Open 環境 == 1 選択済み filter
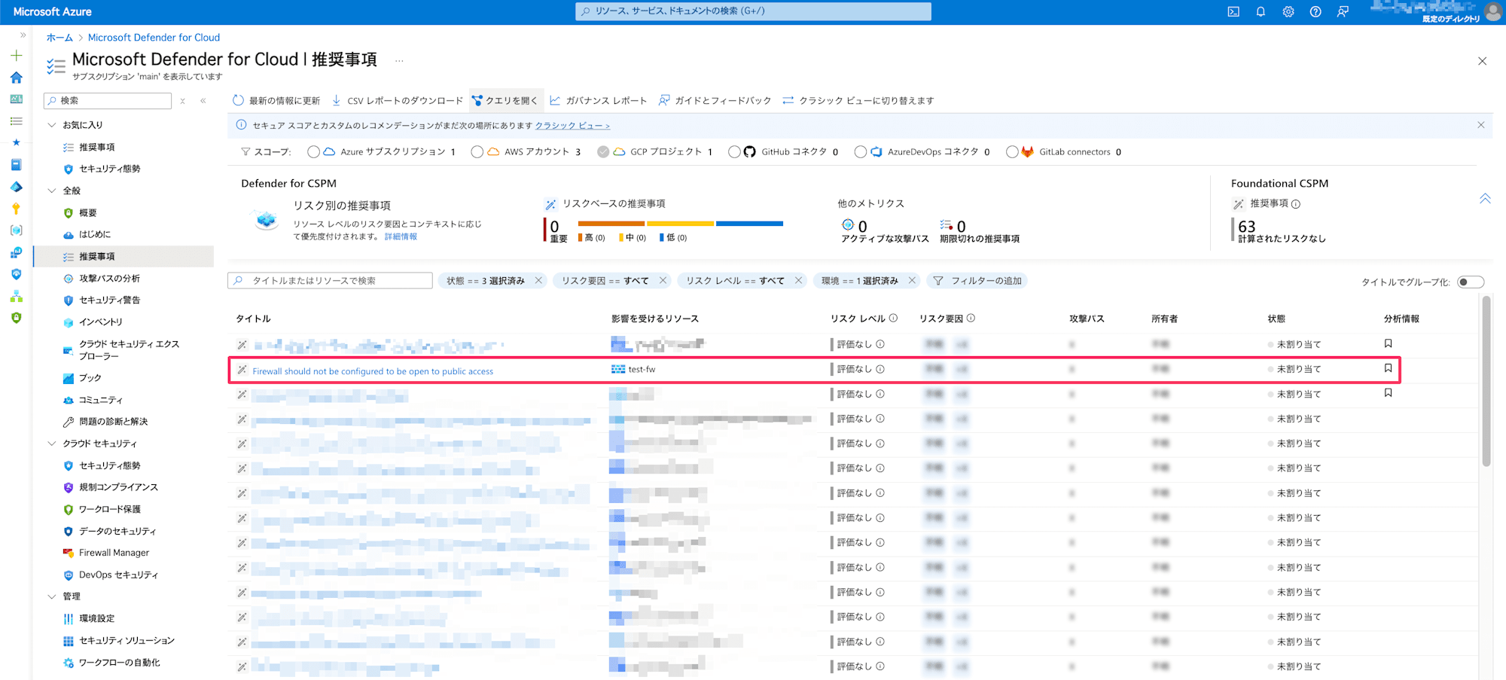 click(x=860, y=280)
